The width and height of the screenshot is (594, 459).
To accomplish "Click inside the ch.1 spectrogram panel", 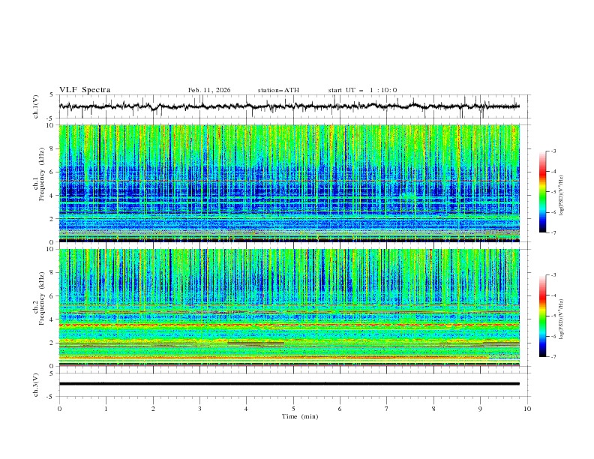I will (x=289, y=183).
